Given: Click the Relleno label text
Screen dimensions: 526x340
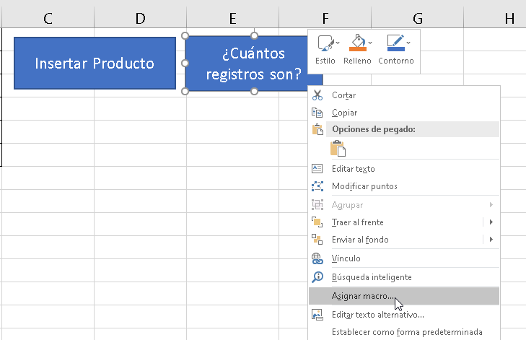Looking at the screenshot, I should point(357,61).
